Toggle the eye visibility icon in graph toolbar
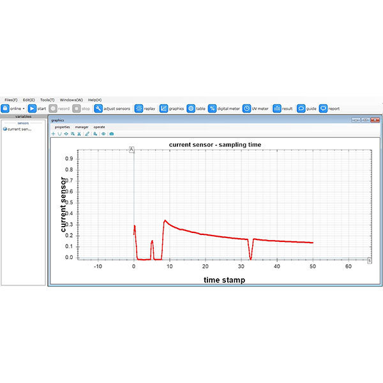The height and width of the screenshot is (383, 383). click(103, 133)
